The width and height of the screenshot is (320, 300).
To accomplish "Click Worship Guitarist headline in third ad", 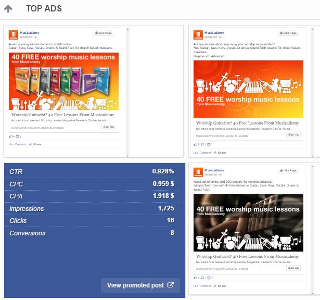I will point(248,256).
